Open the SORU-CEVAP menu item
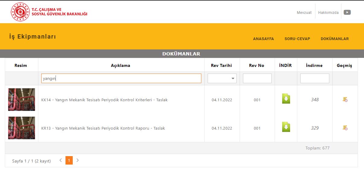 pos(297,39)
